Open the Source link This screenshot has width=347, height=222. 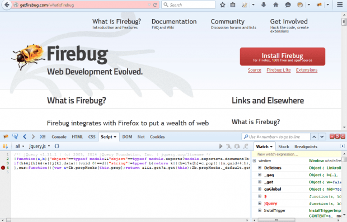(x=255, y=70)
